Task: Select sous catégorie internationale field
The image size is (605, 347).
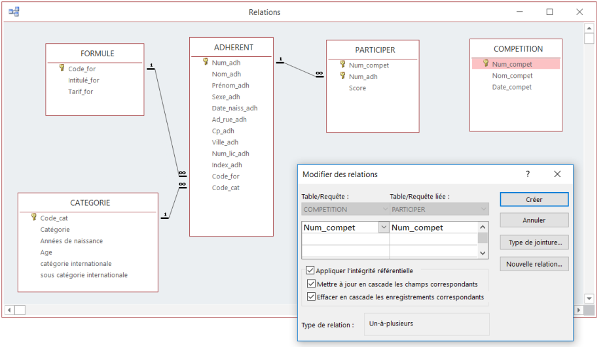Action: [x=84, y=275]
